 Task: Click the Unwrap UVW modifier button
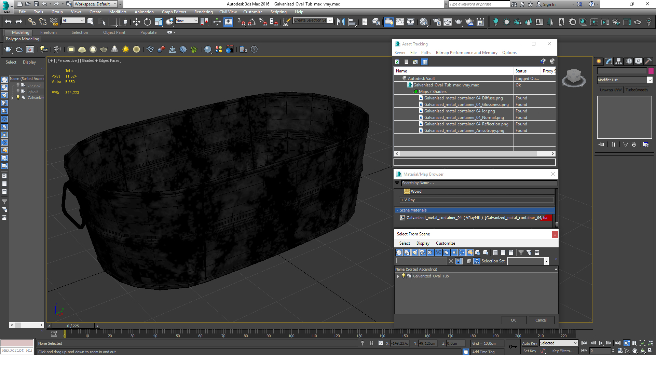pos(611,90)
